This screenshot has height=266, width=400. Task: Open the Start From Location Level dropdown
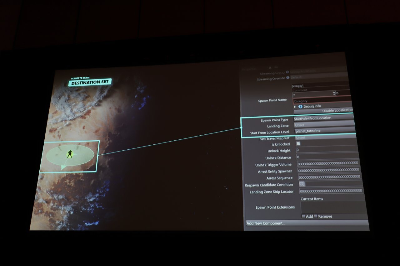click(325, 131)
